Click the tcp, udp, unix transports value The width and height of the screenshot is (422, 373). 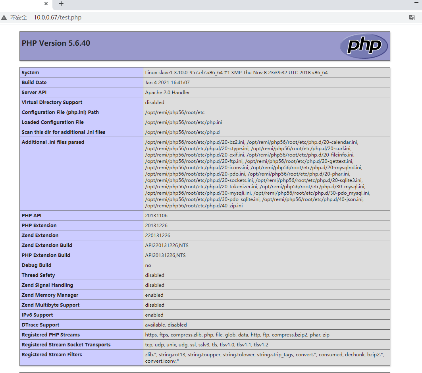[x=207, y=345]
